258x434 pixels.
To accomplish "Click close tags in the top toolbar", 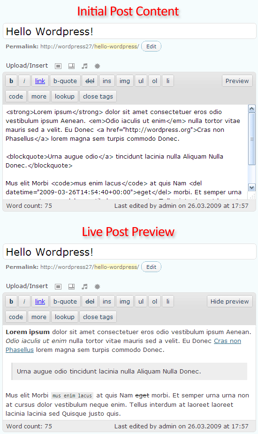I will (x=98, y=96).
